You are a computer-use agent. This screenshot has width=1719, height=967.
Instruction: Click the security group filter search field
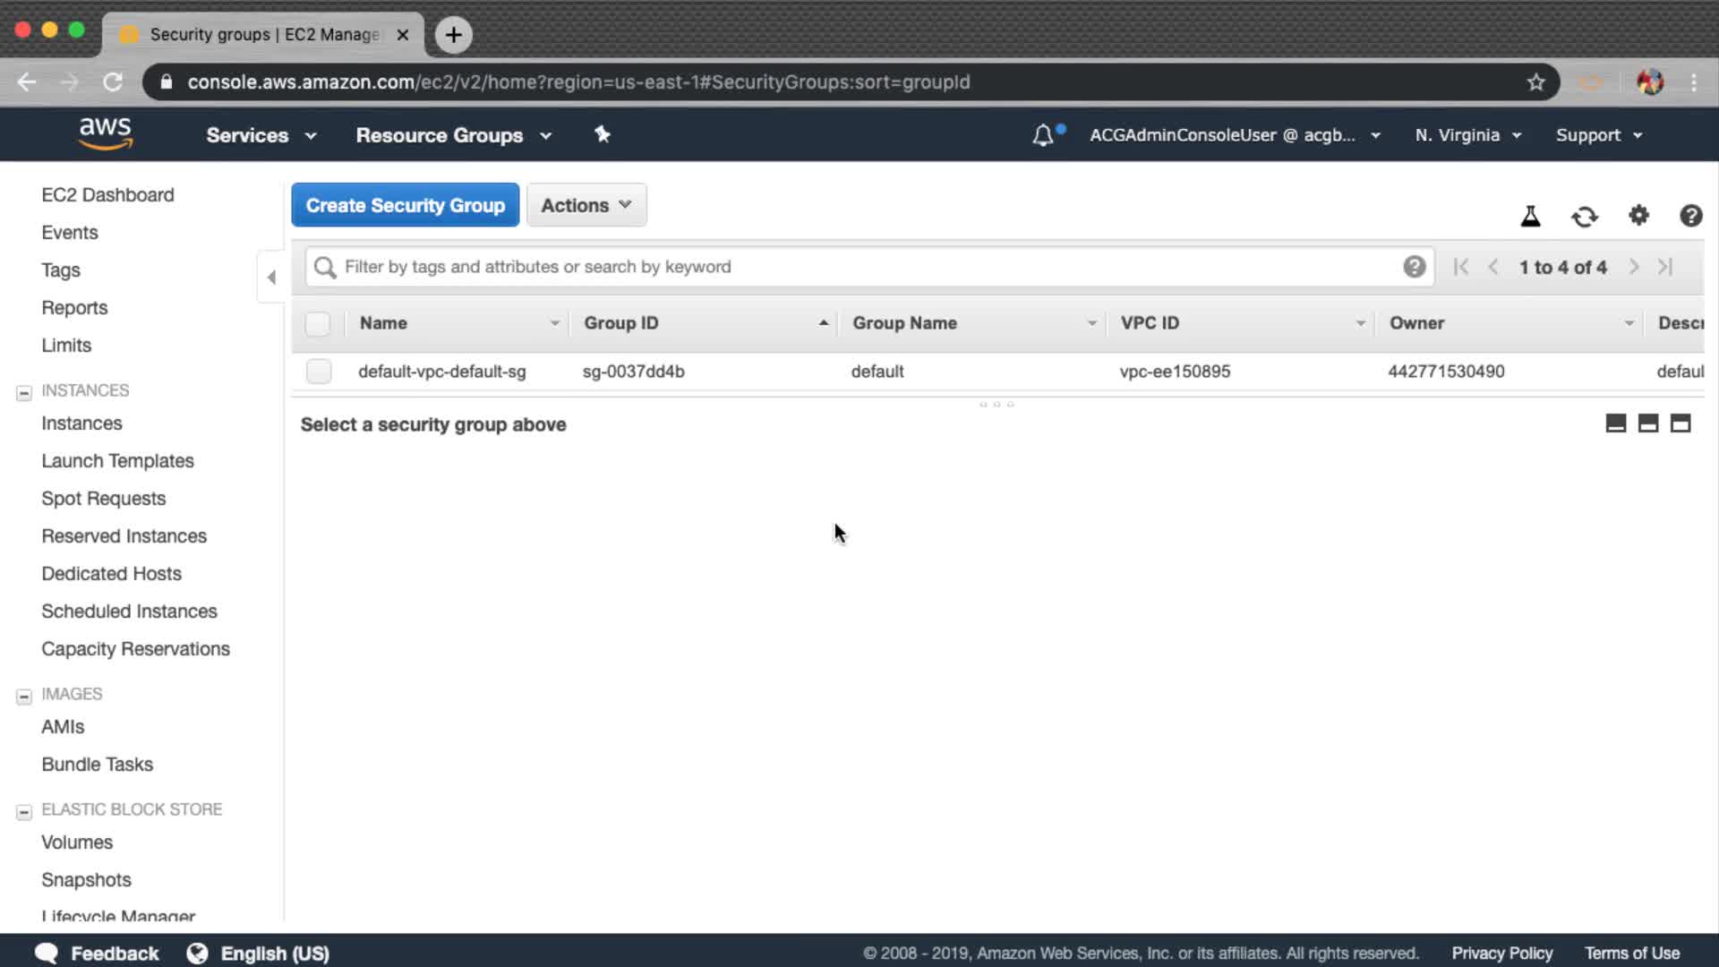pyautogui.click(x=859, y=267)
